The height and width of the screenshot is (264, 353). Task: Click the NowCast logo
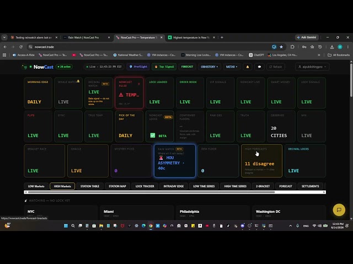[43, 67]
